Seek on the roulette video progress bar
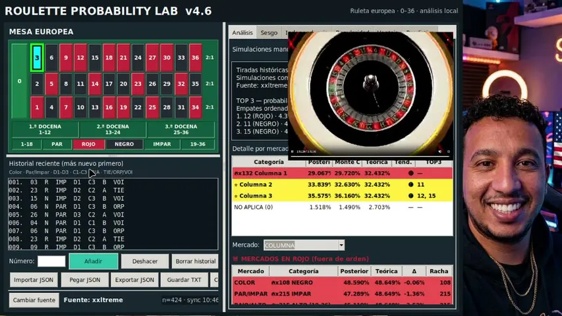Viewport: 562px width, 316px height. [370, 156]
